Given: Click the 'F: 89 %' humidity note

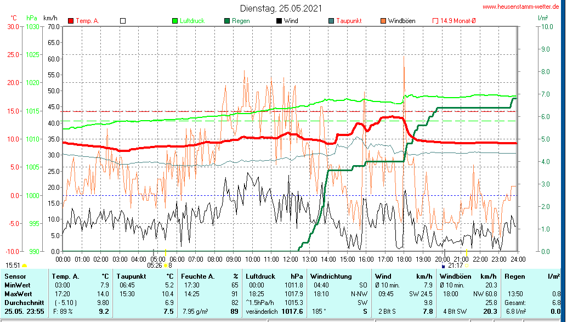Looking at the screenshot, I should point(63,311).
